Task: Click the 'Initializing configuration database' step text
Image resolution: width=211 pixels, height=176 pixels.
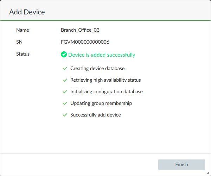Action: (x=107, y=92)
